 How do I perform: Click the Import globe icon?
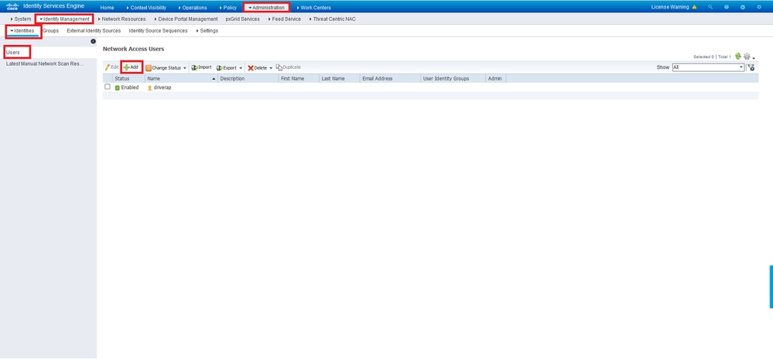pos(194,67)
